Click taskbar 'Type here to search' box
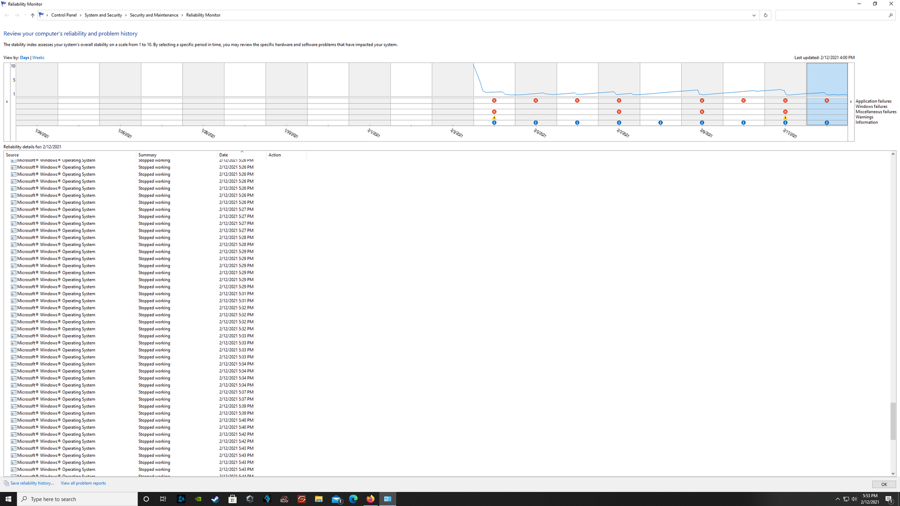900x506 pixels. point(77,499)
